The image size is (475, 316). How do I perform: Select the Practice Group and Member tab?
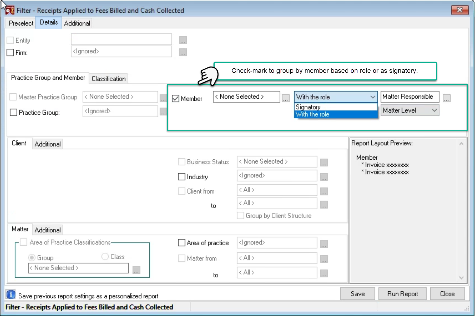pyautogui.click(x=48, y=78)
